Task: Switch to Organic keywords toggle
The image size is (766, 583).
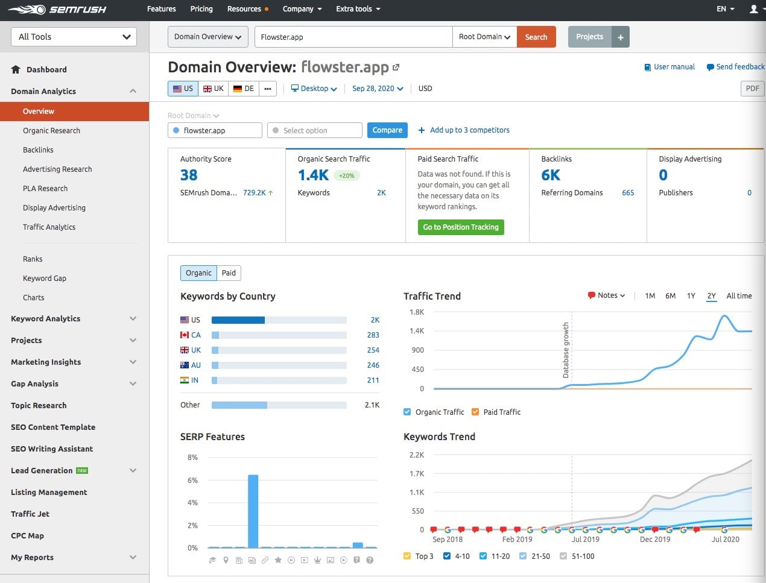Action: pyautogui.click(x=198, y=273)
